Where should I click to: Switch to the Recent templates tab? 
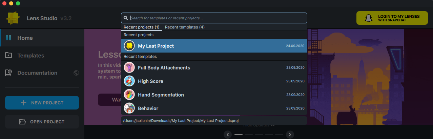pos(185,27)
